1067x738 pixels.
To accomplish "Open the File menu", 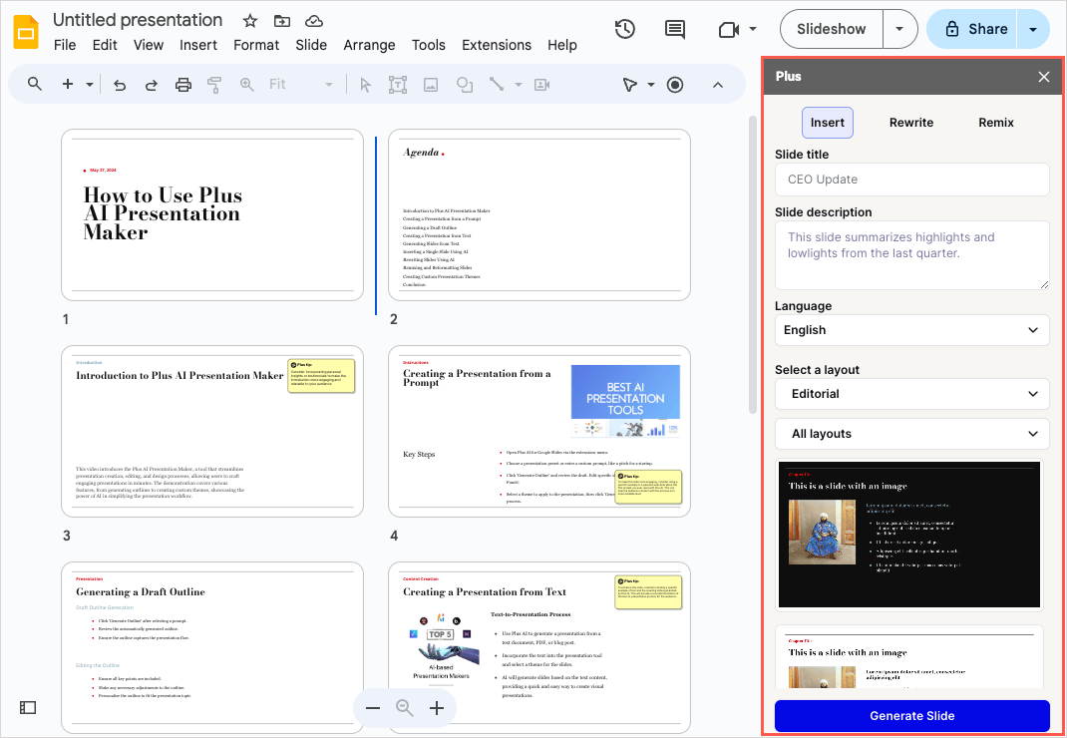I will coord(65,45).
